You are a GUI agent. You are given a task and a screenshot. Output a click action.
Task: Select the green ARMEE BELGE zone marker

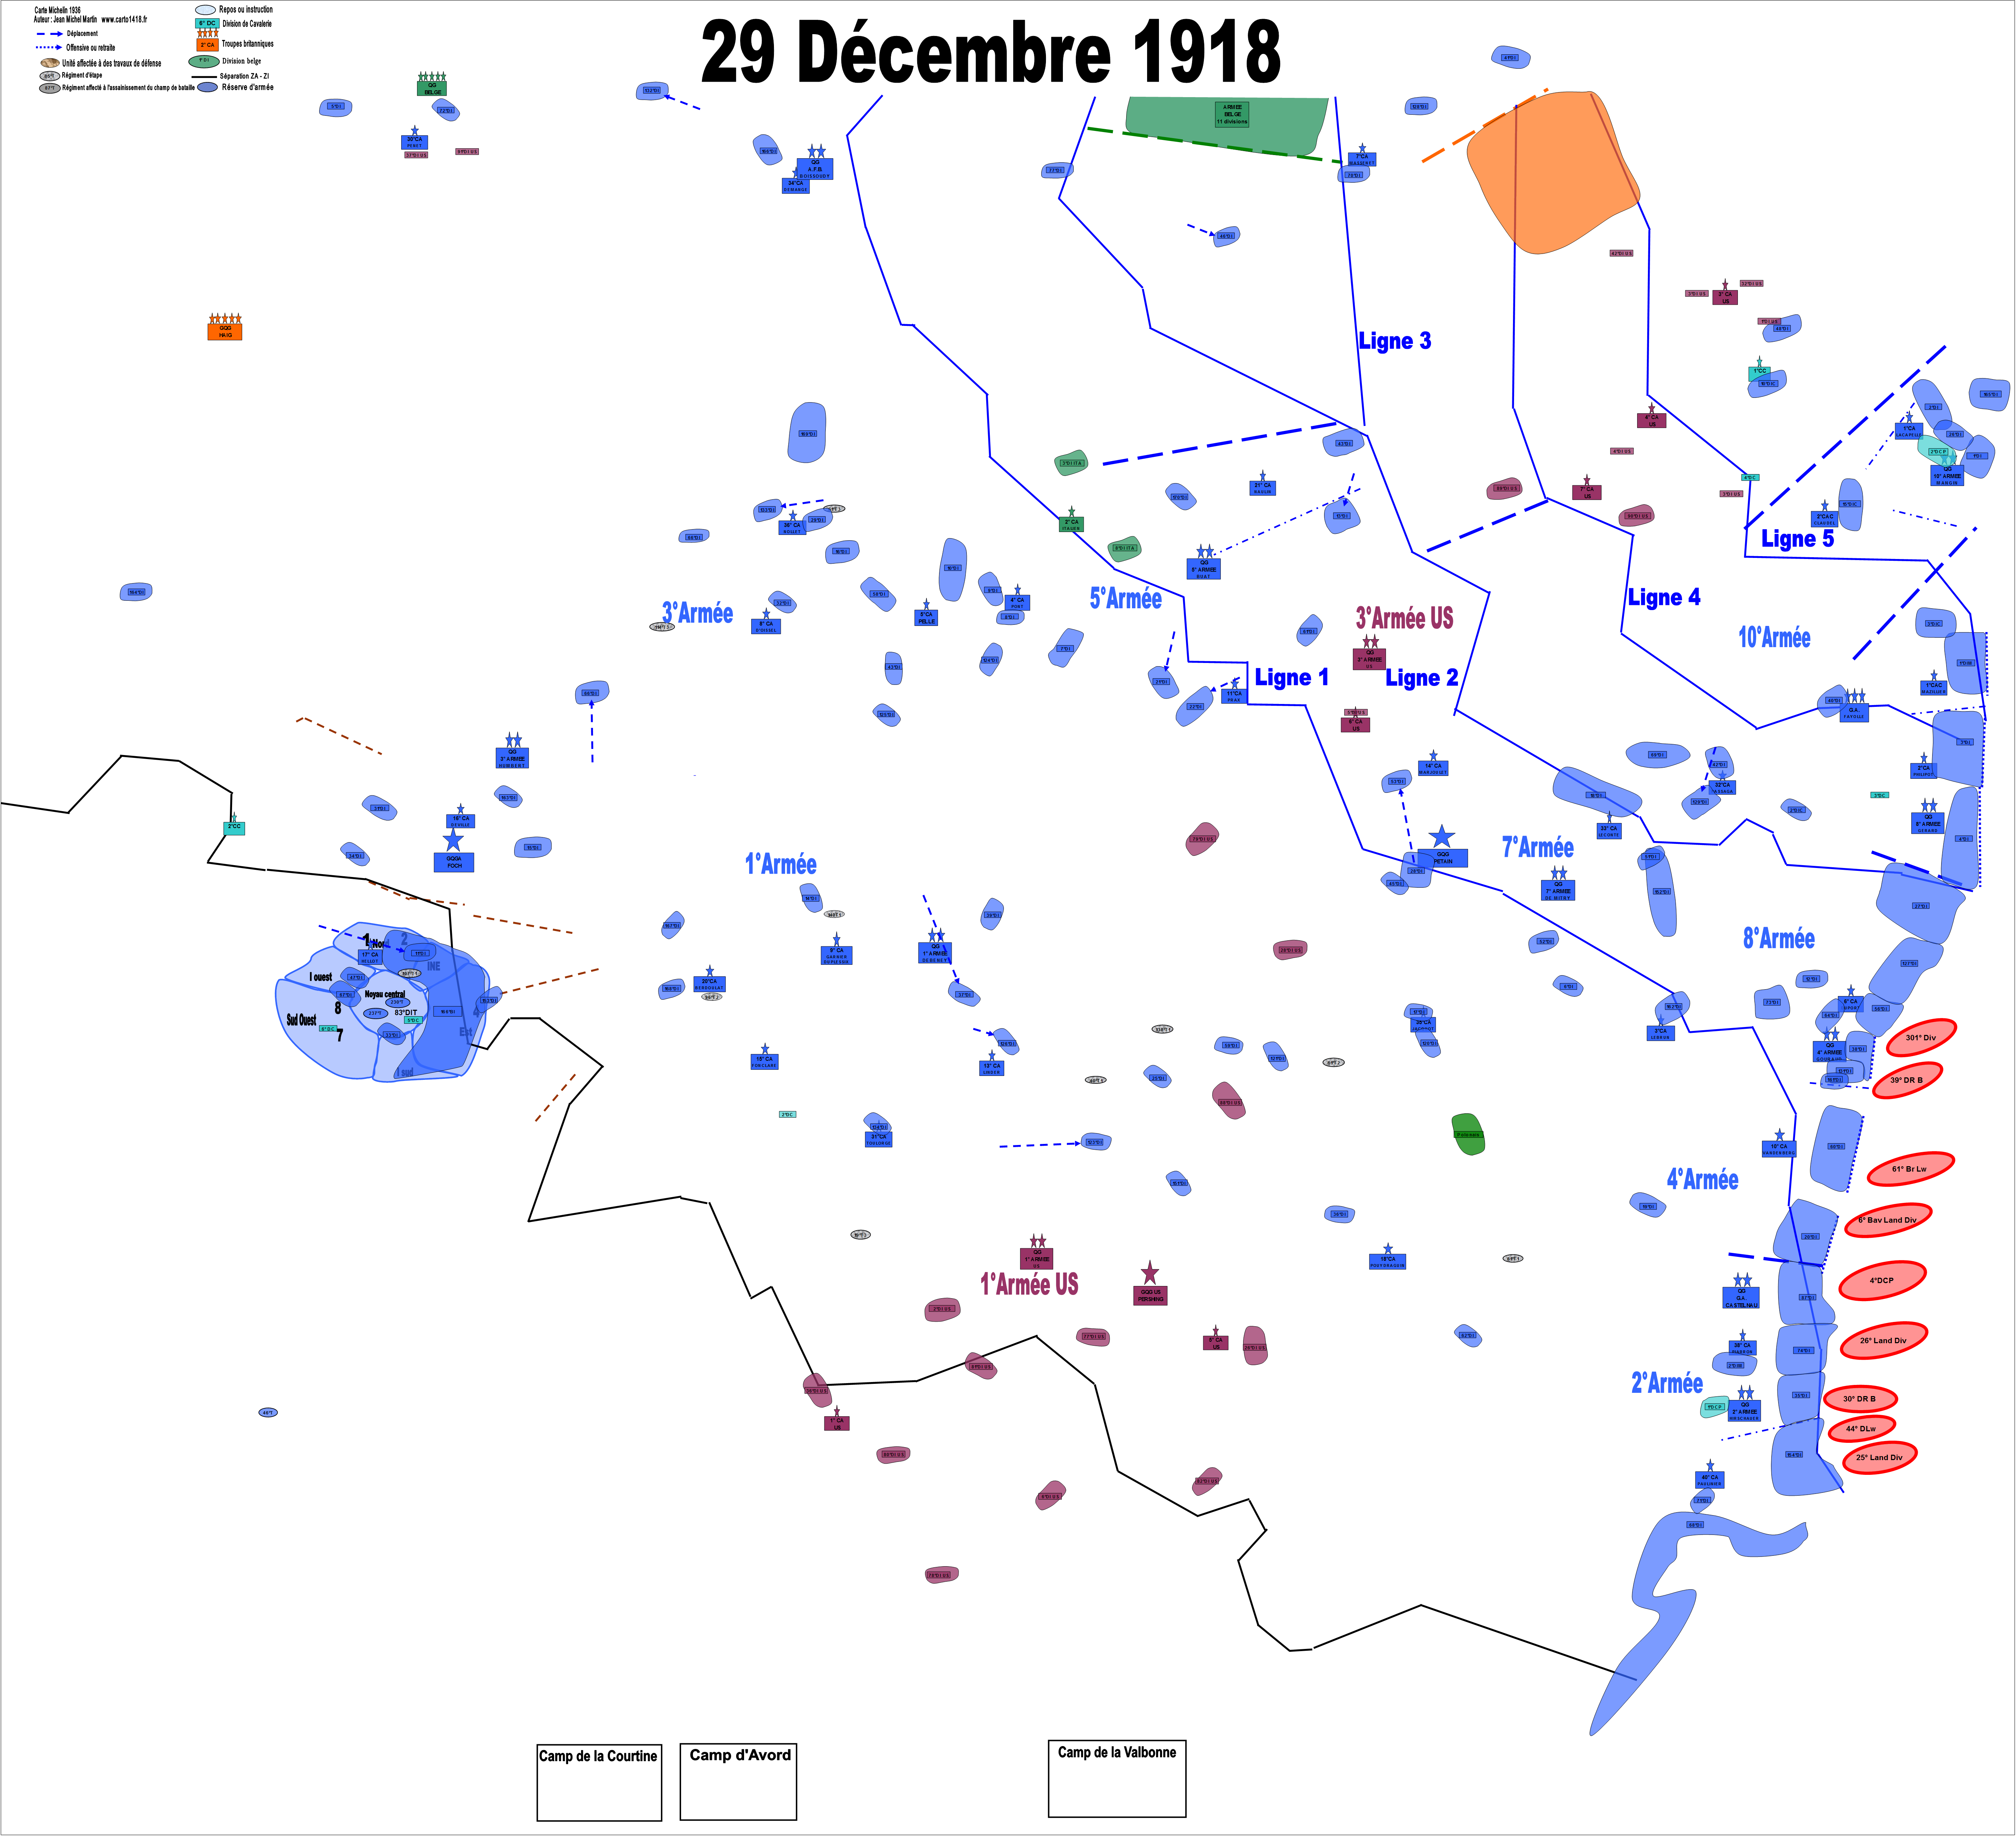[1232, 114]
